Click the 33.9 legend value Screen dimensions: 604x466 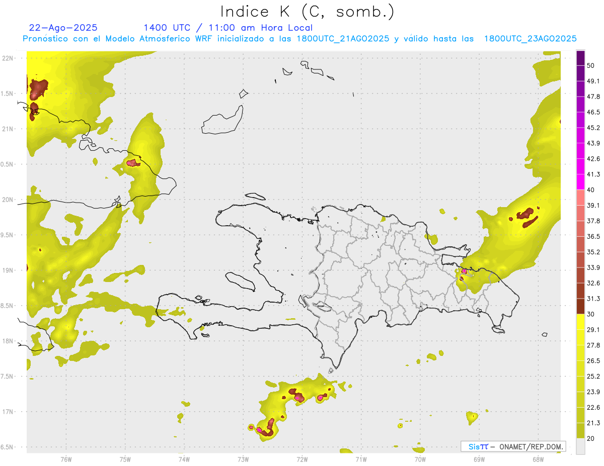point(593,267)
